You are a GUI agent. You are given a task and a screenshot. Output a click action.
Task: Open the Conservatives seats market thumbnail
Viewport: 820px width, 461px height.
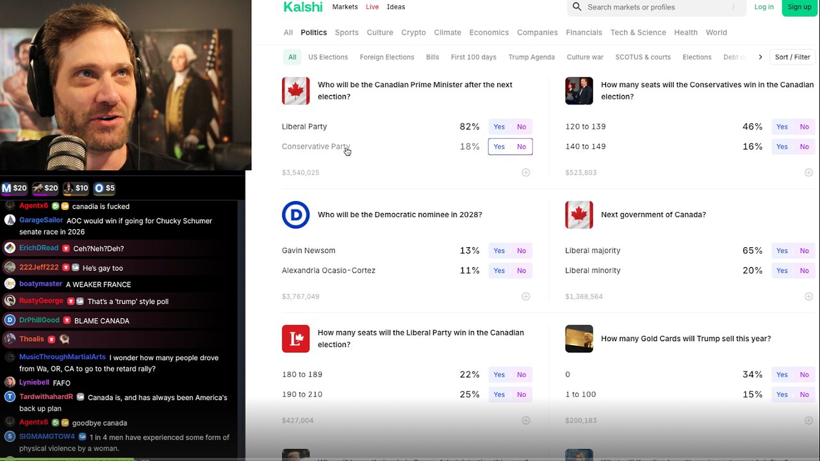(579, 91)
